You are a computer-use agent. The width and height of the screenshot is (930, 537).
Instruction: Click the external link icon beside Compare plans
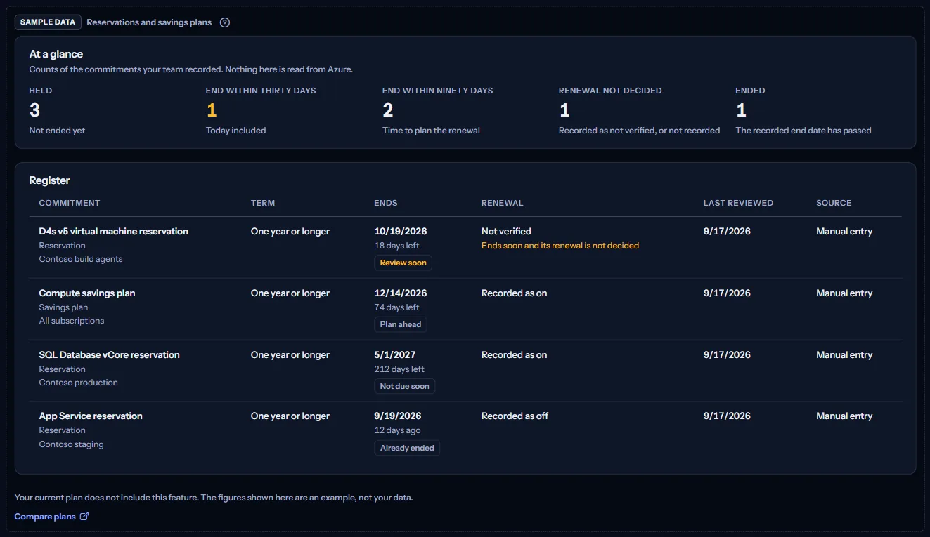pos(84,517)
